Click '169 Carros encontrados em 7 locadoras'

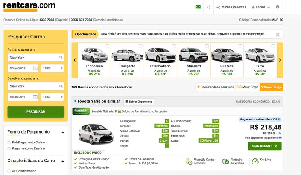(x=102, y=87)
